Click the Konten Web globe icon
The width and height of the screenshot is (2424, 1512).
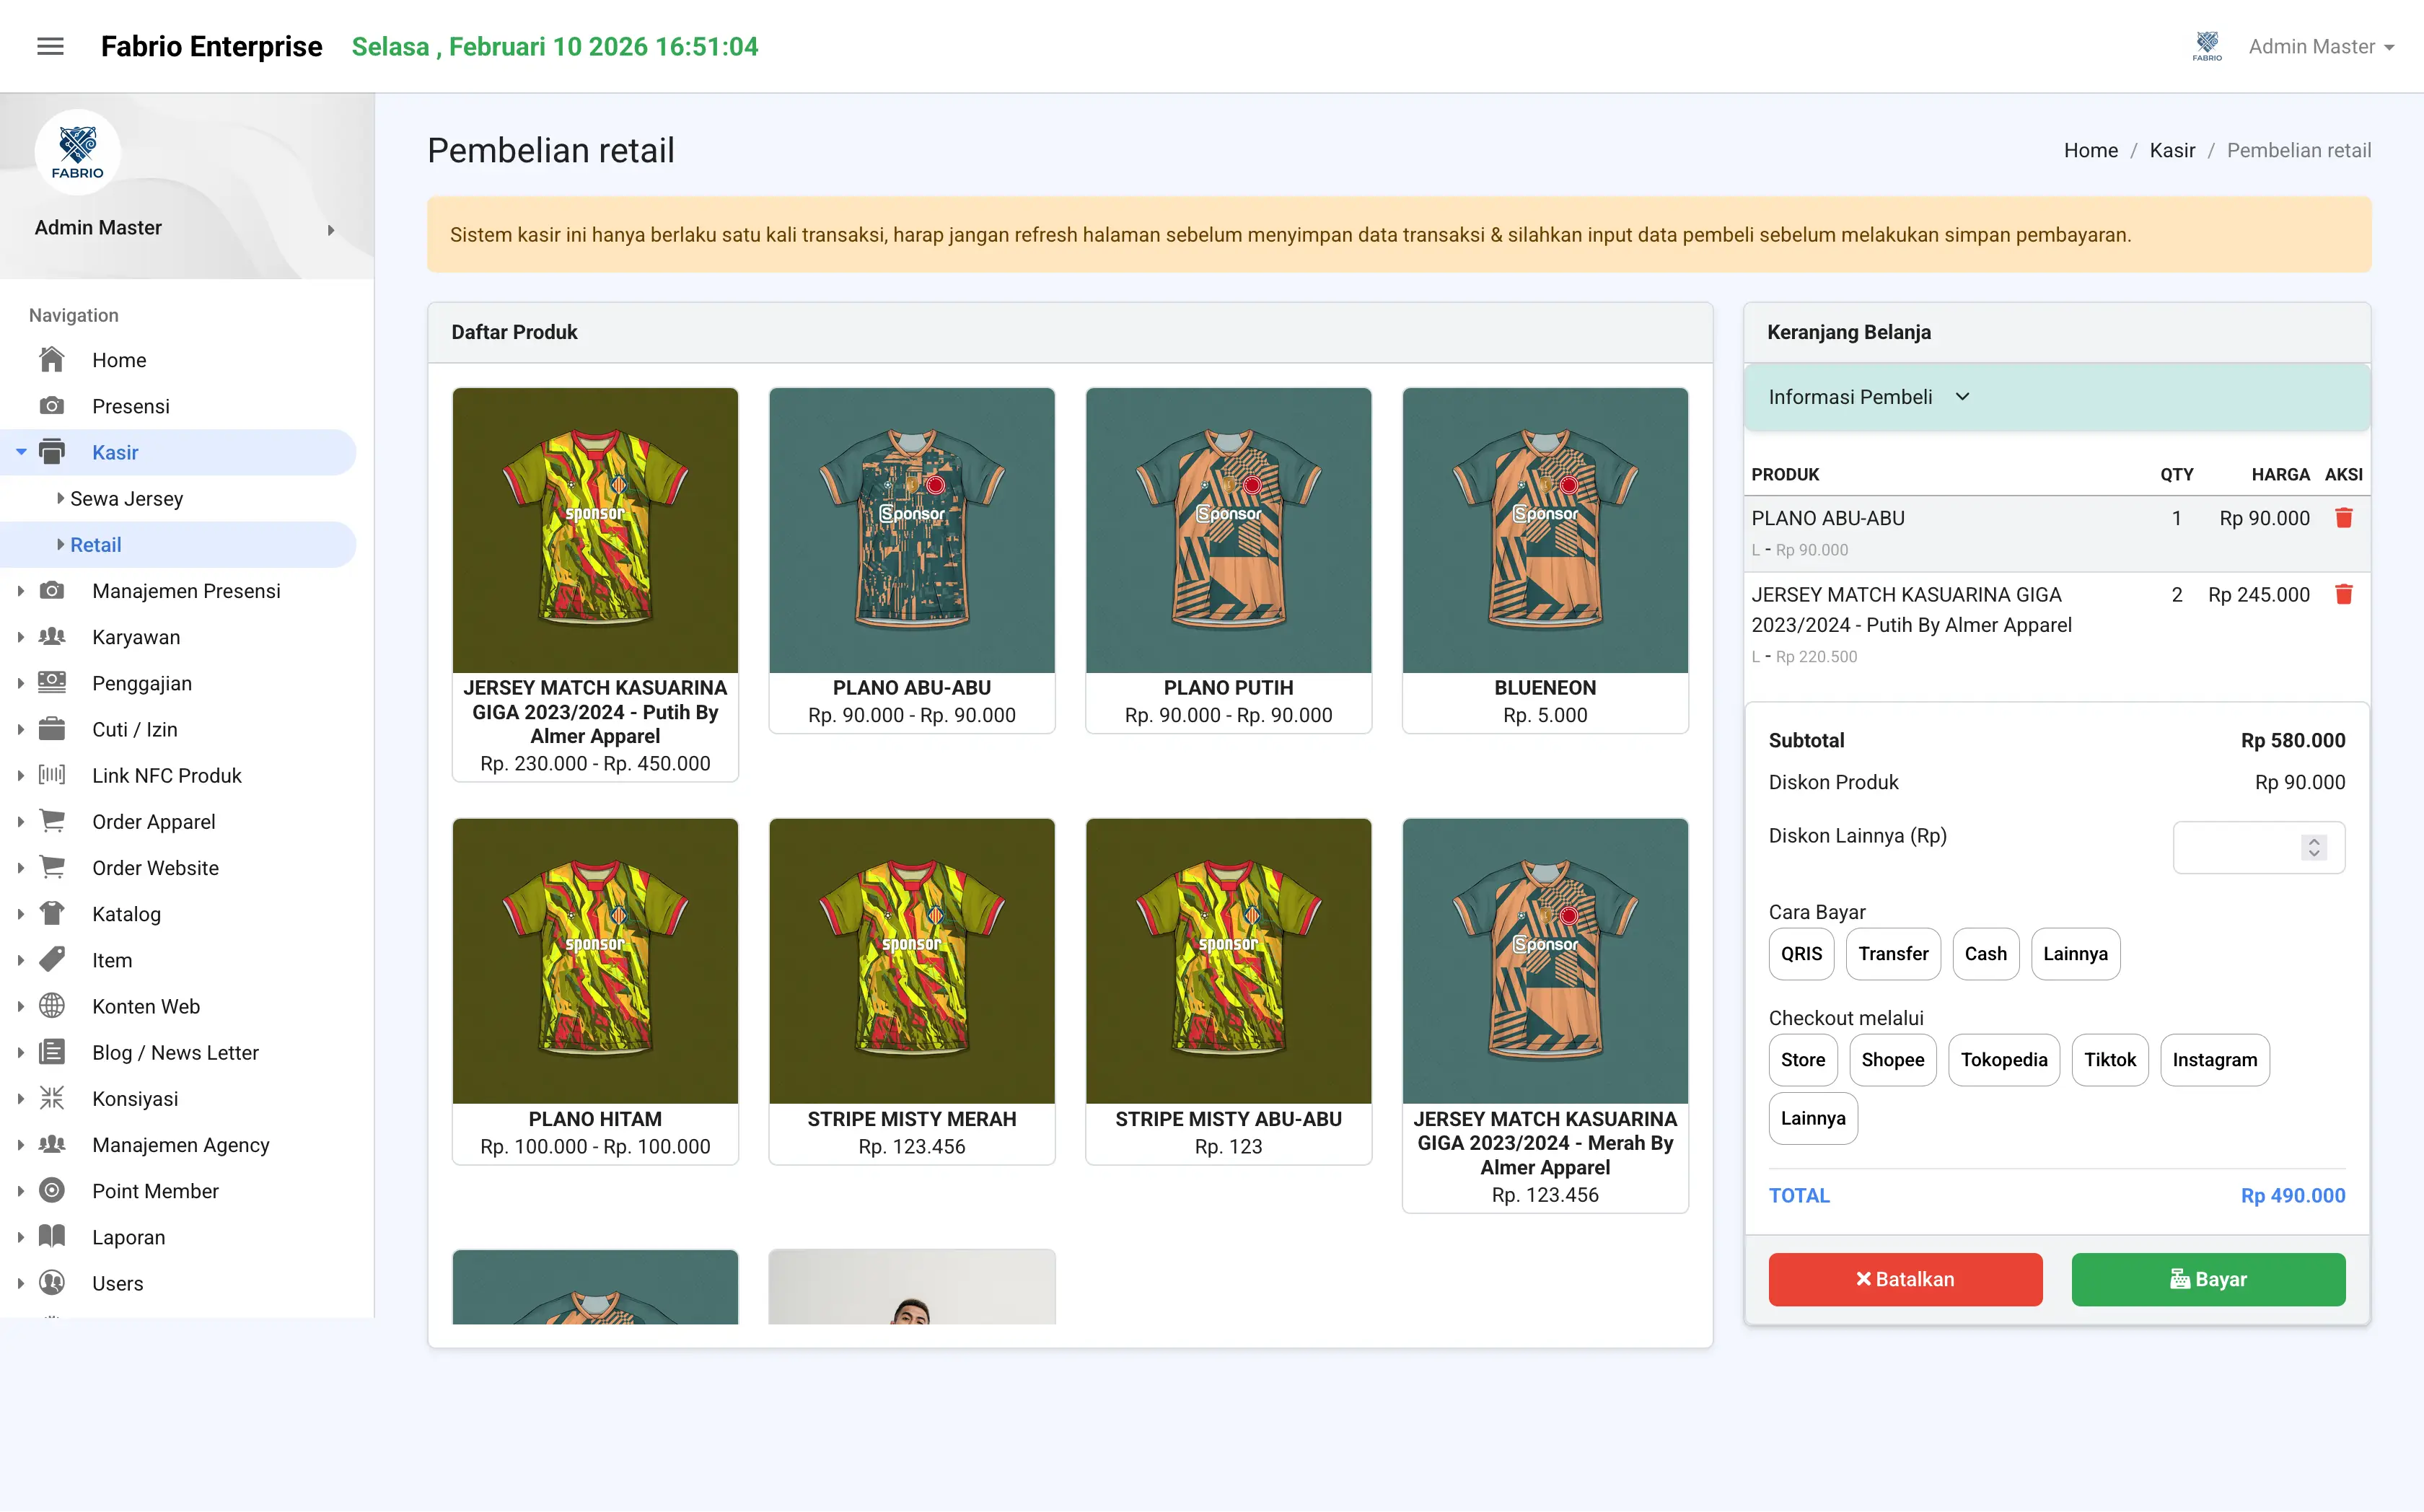click(52, 1005)
